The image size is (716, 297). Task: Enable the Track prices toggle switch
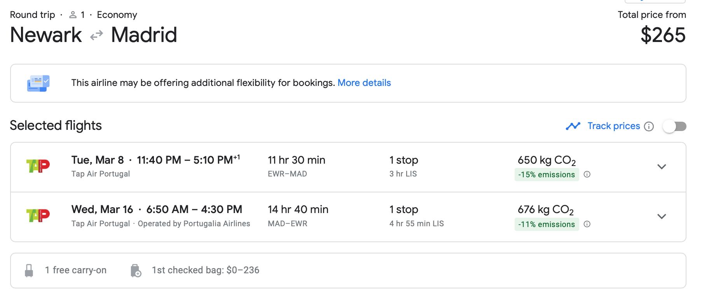[675, 126]
